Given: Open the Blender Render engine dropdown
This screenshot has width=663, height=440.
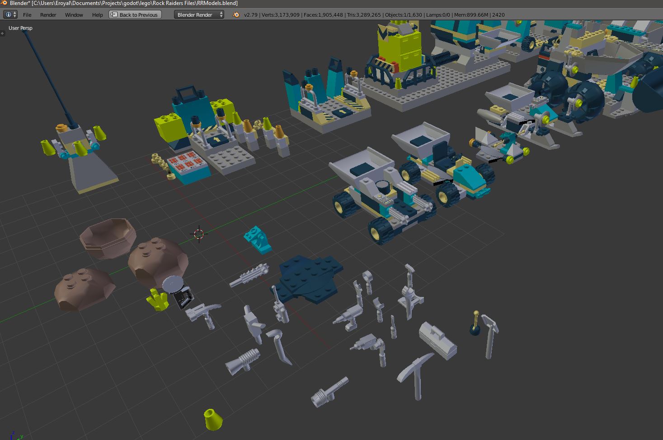Looking at the screenshot, I should pyautogui.click(x=199, y=15).
